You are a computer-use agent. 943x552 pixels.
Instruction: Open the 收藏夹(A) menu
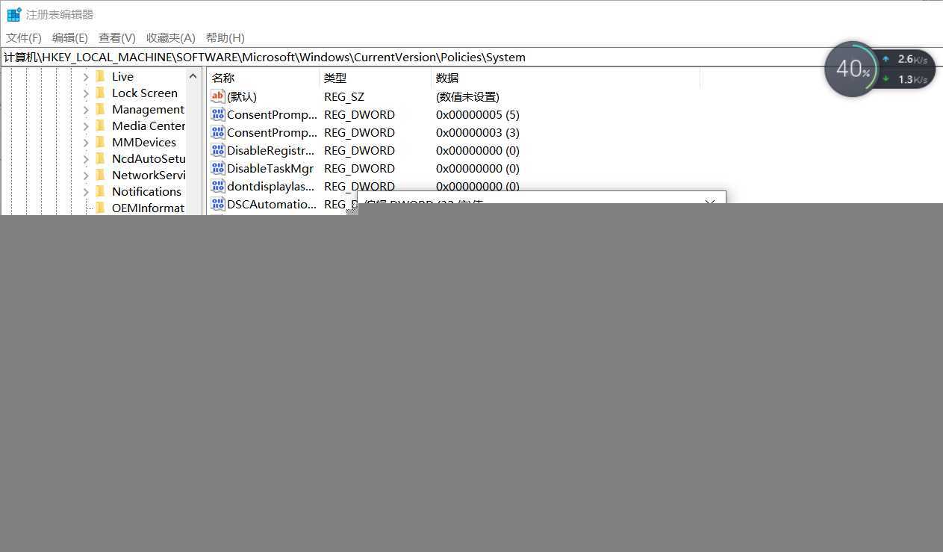(x=171, y=37)
